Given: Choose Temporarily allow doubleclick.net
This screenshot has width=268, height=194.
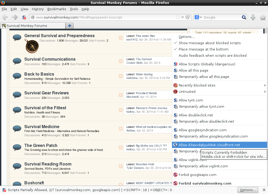Looking at the screenshot, I should point(220,121).
